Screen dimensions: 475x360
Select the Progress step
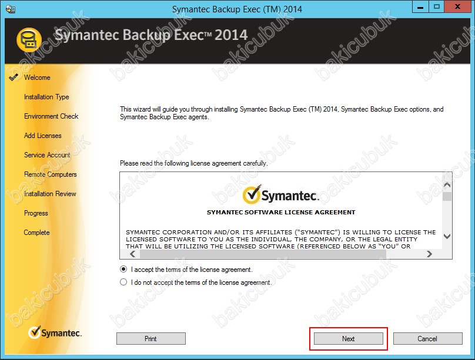pyautogui.click(x=36, y=213)
